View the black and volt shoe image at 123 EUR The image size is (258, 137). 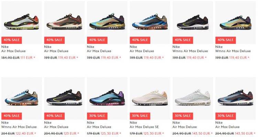[64, 98]
